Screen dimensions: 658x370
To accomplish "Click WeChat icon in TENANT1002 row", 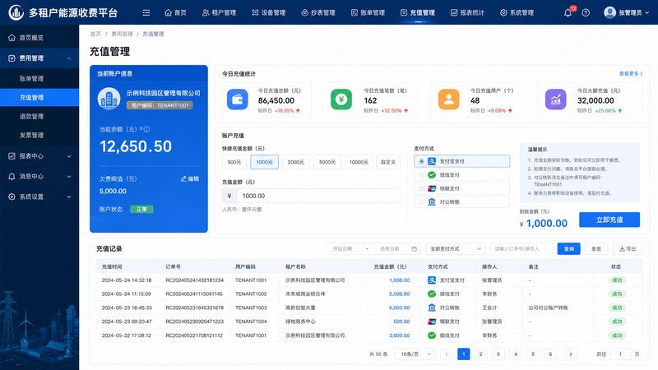I will 431,294.
